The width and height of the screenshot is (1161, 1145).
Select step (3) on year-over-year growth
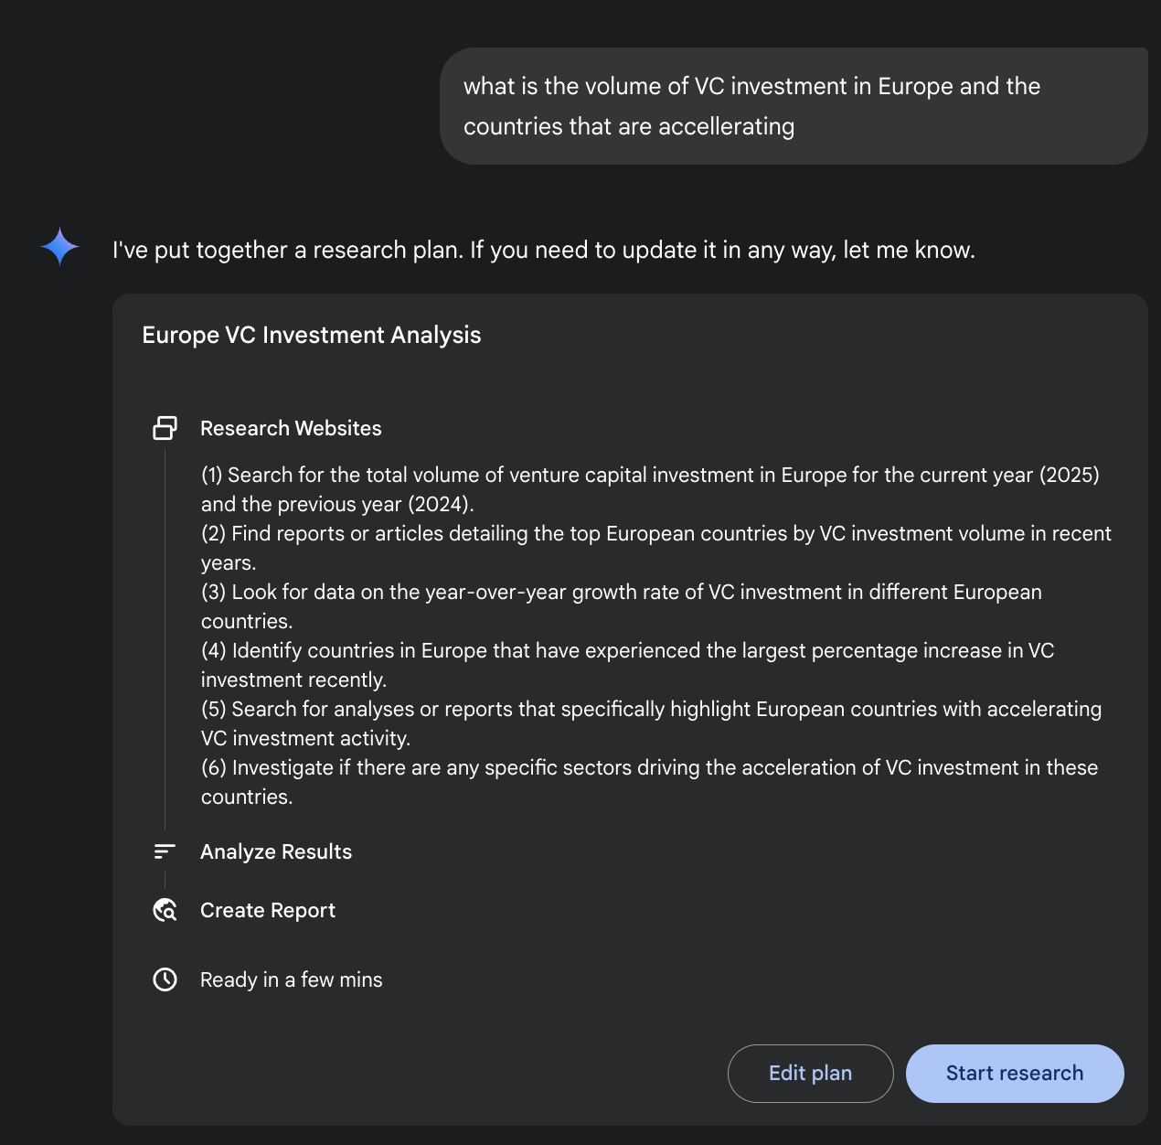[622, 605]
